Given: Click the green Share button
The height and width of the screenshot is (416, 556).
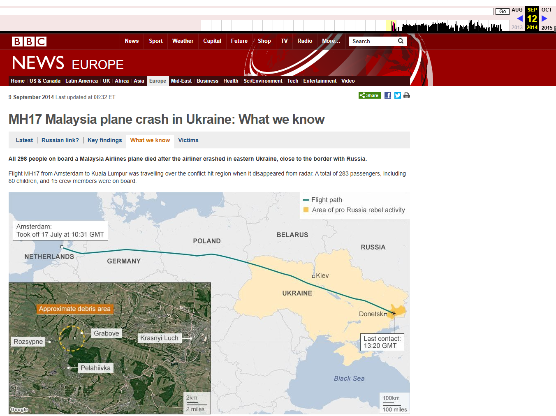Looking at the screenshot, I should (x=370, y=95).
